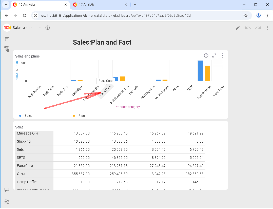This screenshot has height=209, width=273.
Task: Open the comments speech bubble icon
Action: point(7,189)
